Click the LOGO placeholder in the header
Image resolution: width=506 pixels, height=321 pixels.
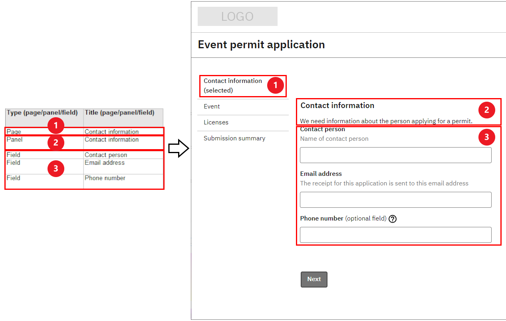[x=237, y=16]
